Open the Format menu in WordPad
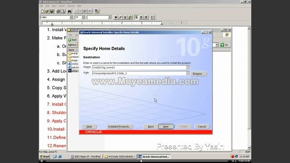 71,6
